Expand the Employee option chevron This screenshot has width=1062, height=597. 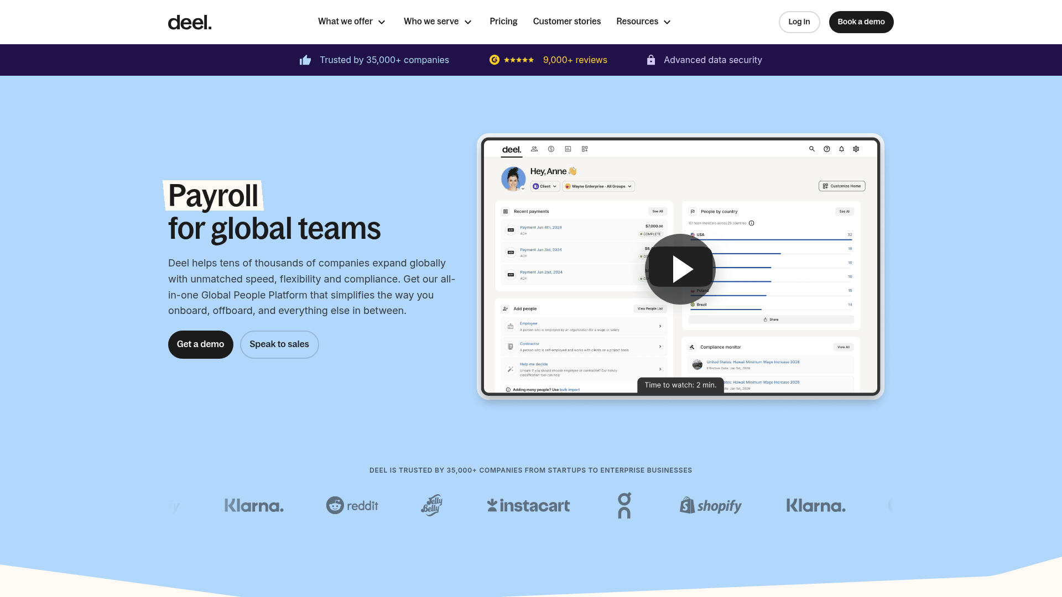660,326
